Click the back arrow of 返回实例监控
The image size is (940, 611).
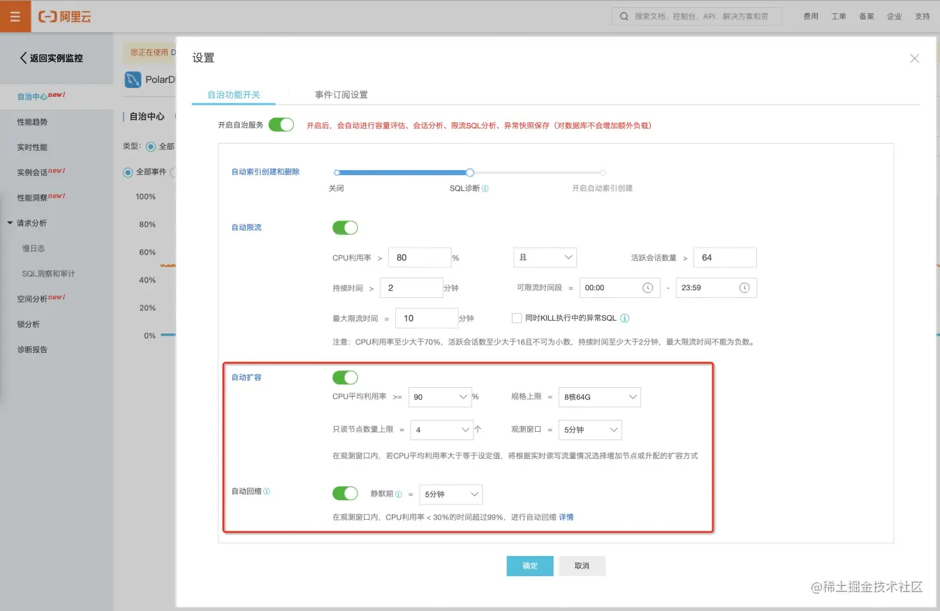(23, 58)
